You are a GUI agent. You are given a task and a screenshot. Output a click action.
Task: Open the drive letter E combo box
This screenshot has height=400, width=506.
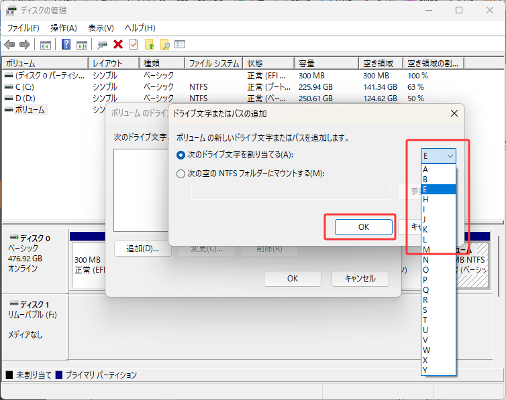click(438, 156)
